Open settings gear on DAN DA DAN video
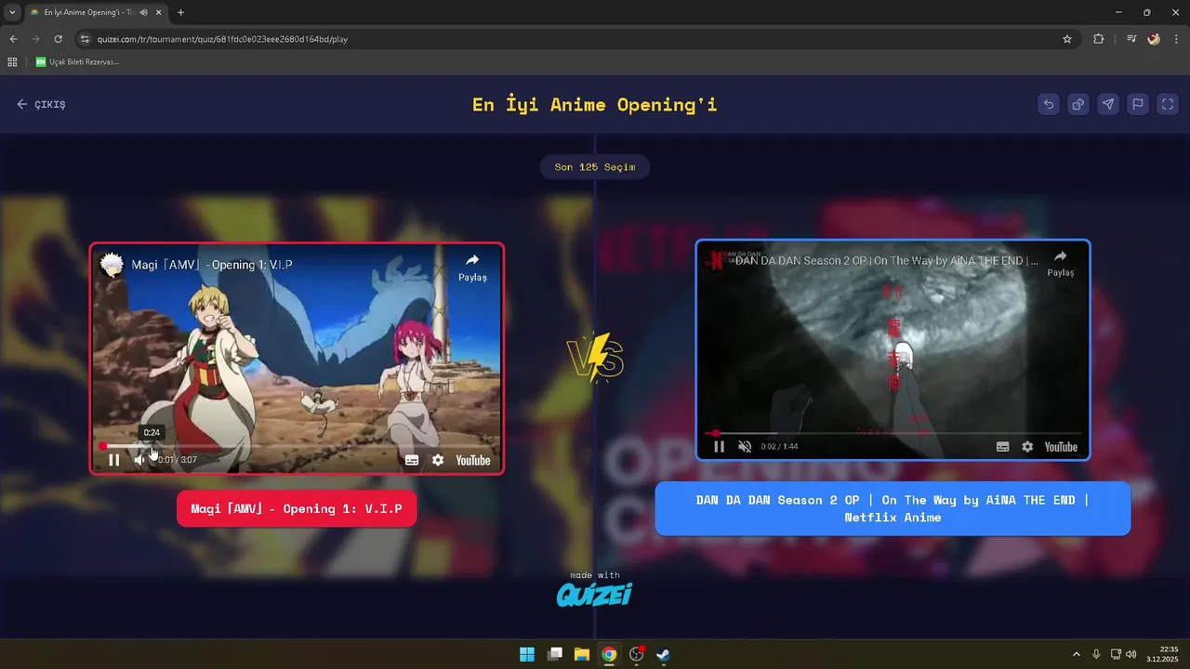 pyautogui.click(x=1027, y=447)
